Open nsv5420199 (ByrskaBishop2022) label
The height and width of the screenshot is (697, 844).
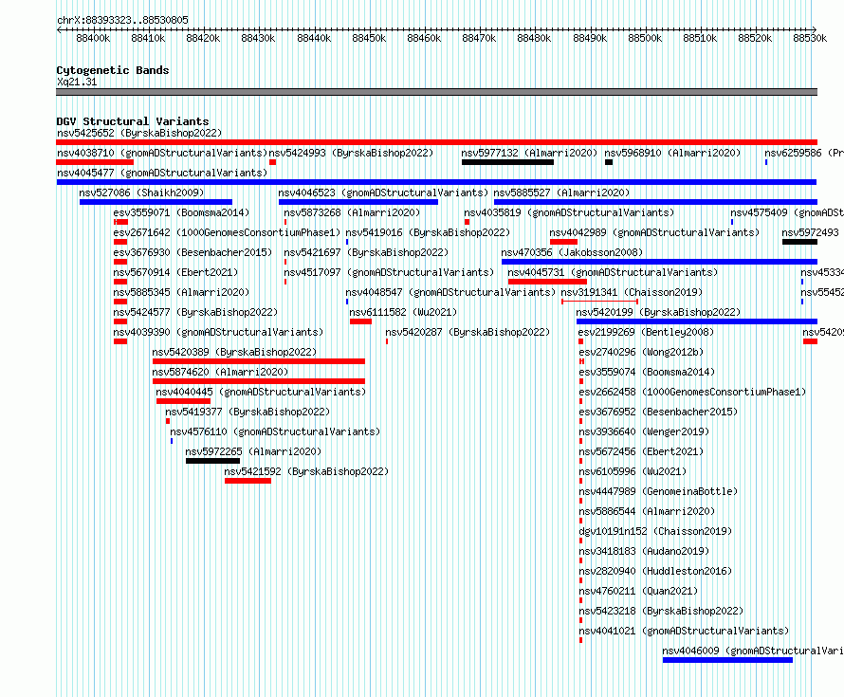tap(658, 312)
